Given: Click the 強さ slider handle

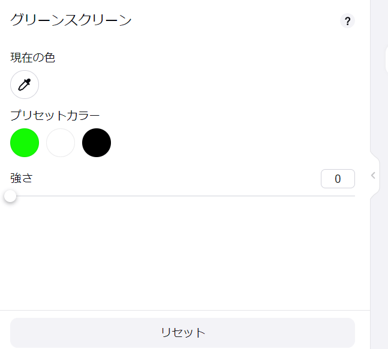Looking at the screenshot, I should click(10, 196).
